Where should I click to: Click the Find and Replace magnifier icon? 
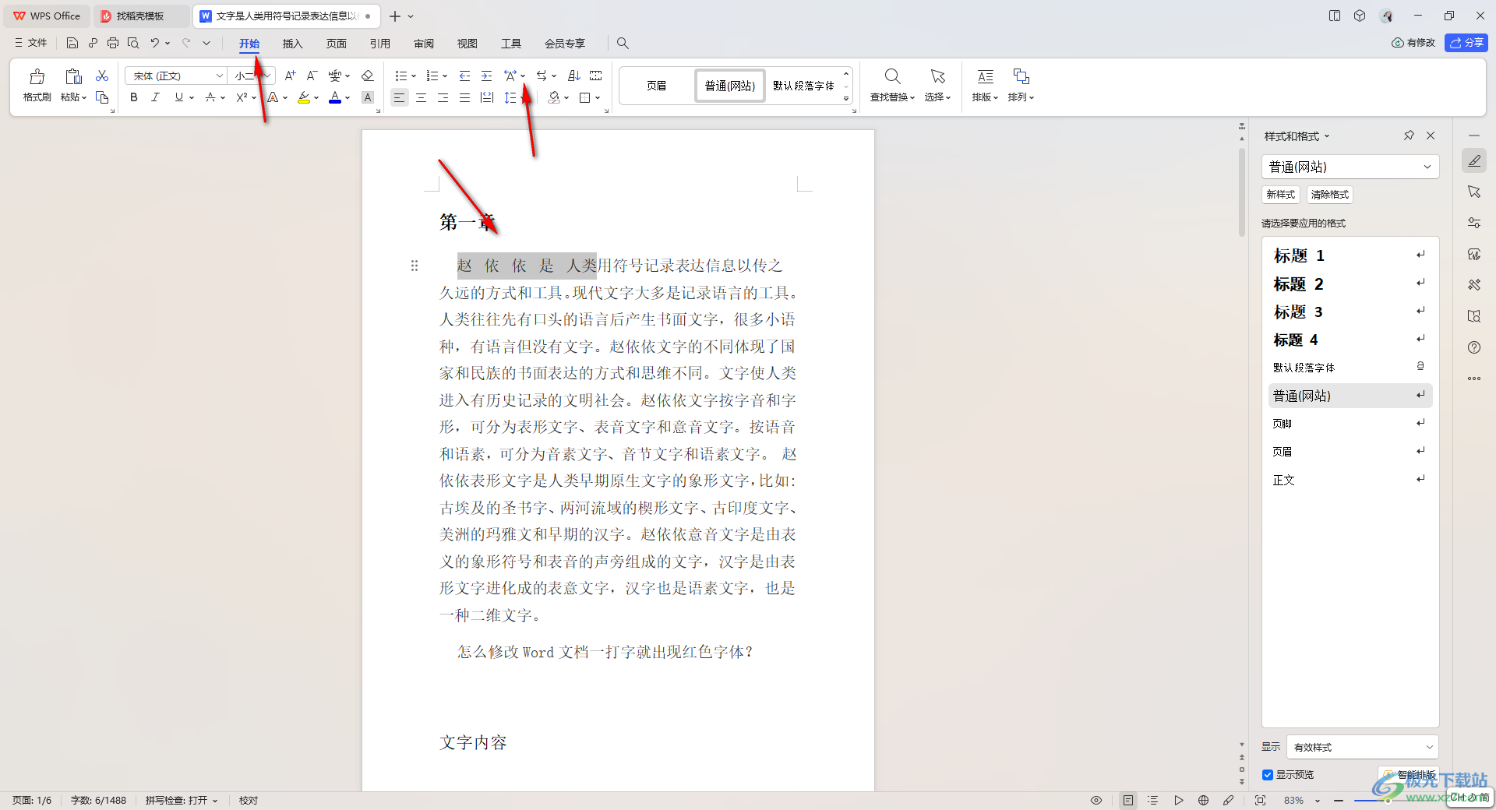[893, 76]
